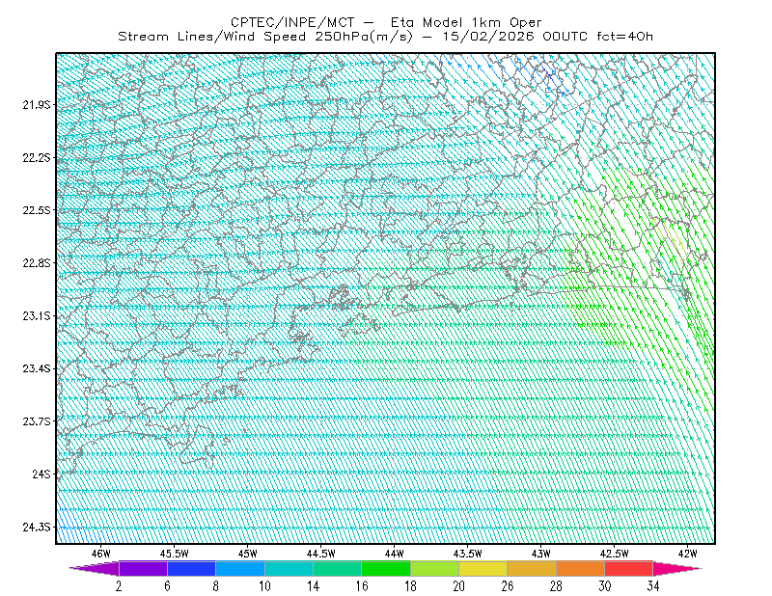Click the title 'CPTEC/INPE/MCT — Eta Model 1km Oper'
The image size is (772, 596).
[386, 22]
